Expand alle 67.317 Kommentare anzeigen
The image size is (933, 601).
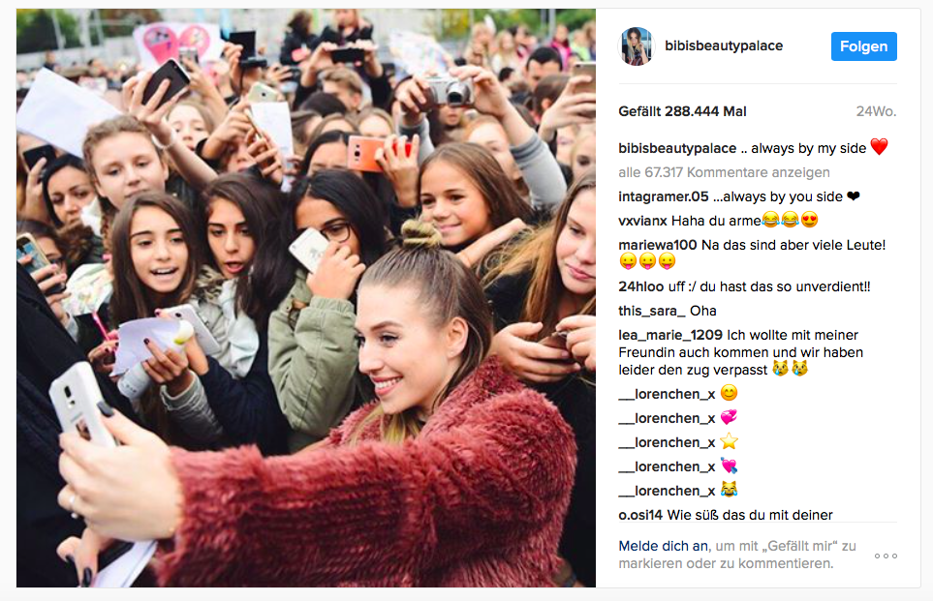point(724,172)
